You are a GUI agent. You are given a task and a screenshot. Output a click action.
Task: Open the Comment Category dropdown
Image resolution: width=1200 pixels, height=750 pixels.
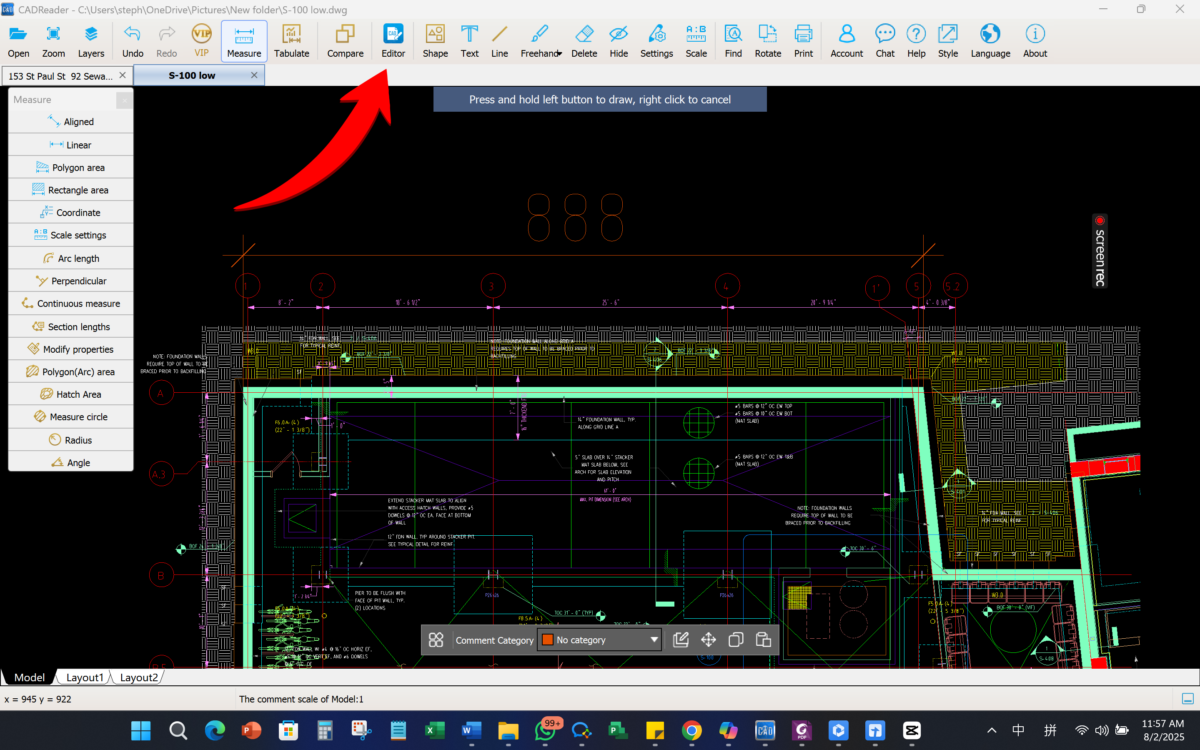(599, 640)
